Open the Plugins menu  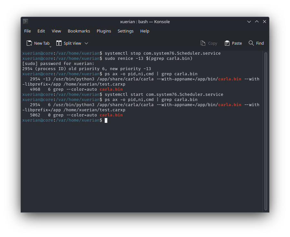pos(104,31)
